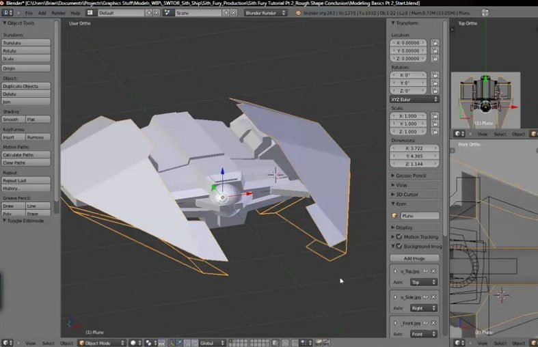Click the Repeat Last button
Image resolution: width=538 pixels, height=347 pixels.
[x=26, y=180]
